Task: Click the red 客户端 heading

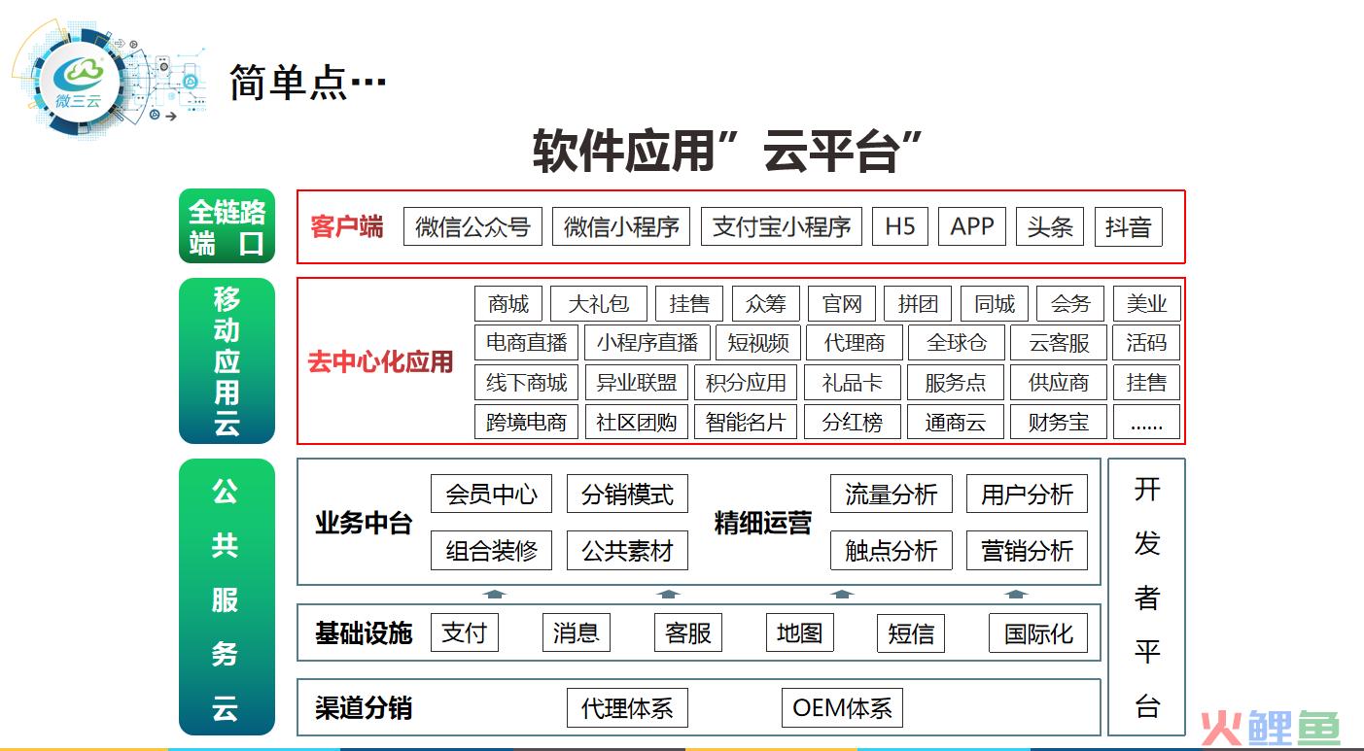Action: pos(347,227)
